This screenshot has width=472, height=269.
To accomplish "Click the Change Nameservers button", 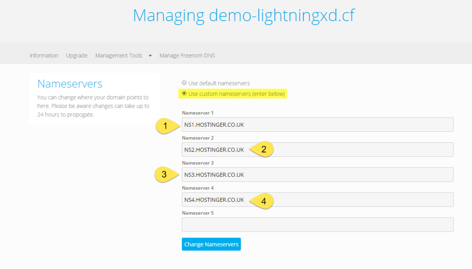I will pyautogui.click(x=211, y=244).
